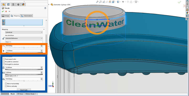Open the Cylindrical mapping type dropdown
Viewport: 189px width, 96px height.
24,32
